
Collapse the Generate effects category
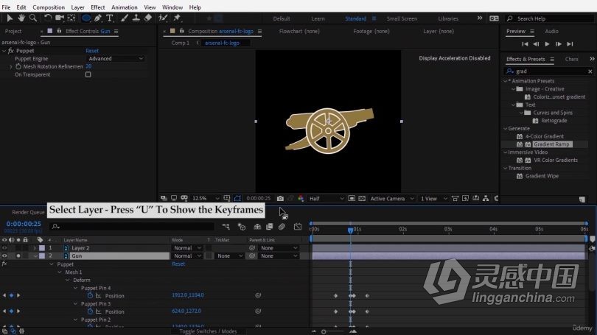tap(506, 129)
